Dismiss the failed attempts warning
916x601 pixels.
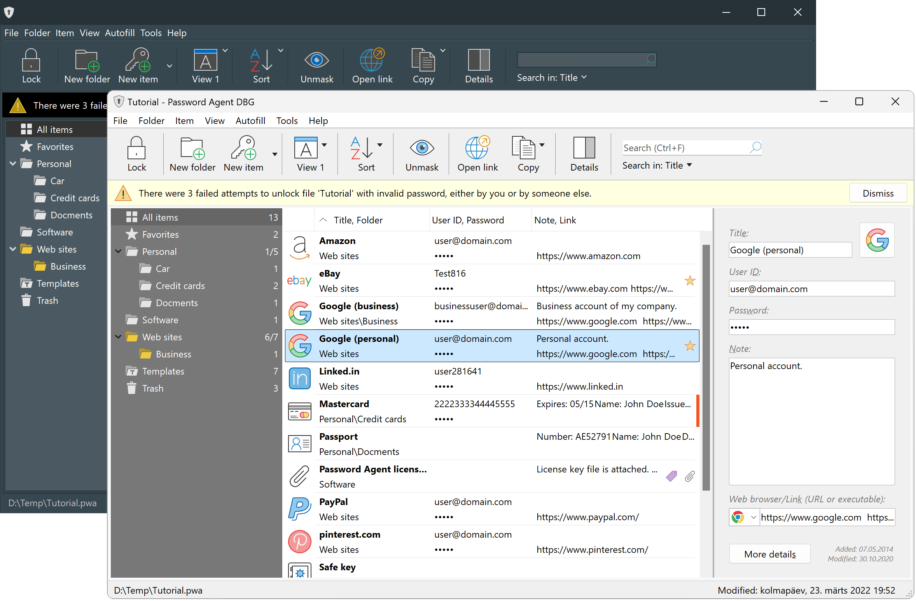coord(878,193)
